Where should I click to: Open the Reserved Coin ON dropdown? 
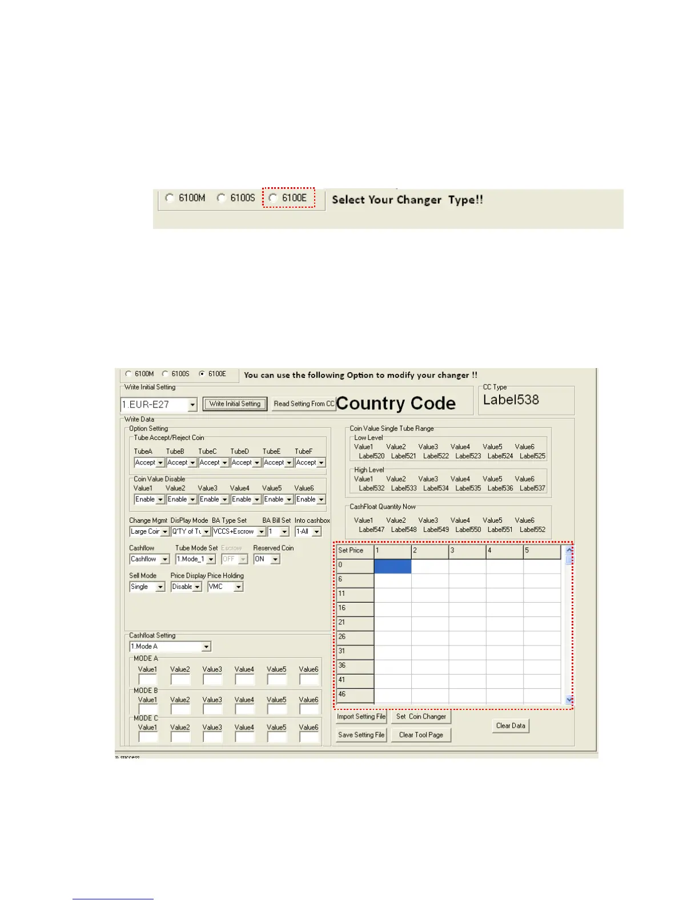click(x=275, y=559)
